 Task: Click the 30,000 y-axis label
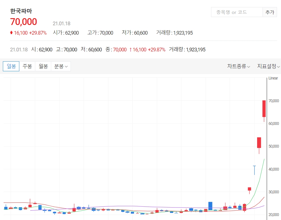point(274,192)
